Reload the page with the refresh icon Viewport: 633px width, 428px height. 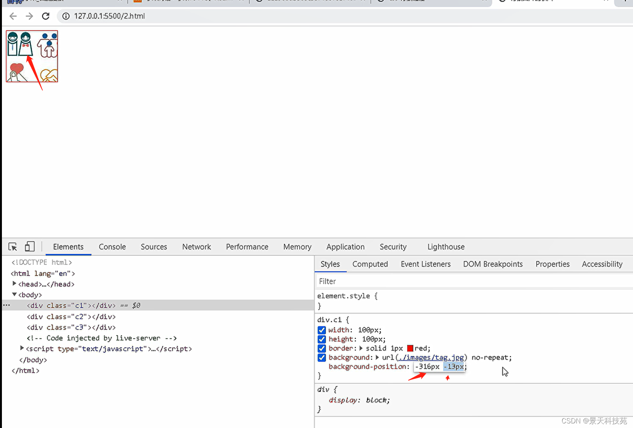pos(46,16)
